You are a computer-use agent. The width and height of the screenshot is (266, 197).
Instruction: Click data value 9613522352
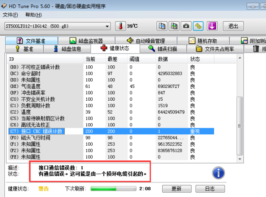pyautogui.click(x=170, y=144)
